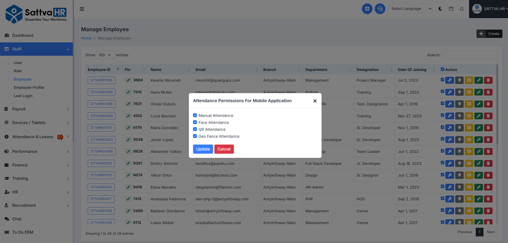This screenshot has width=508, height=243.
Task: Open notifications bell icon
Action: (462, 9)
